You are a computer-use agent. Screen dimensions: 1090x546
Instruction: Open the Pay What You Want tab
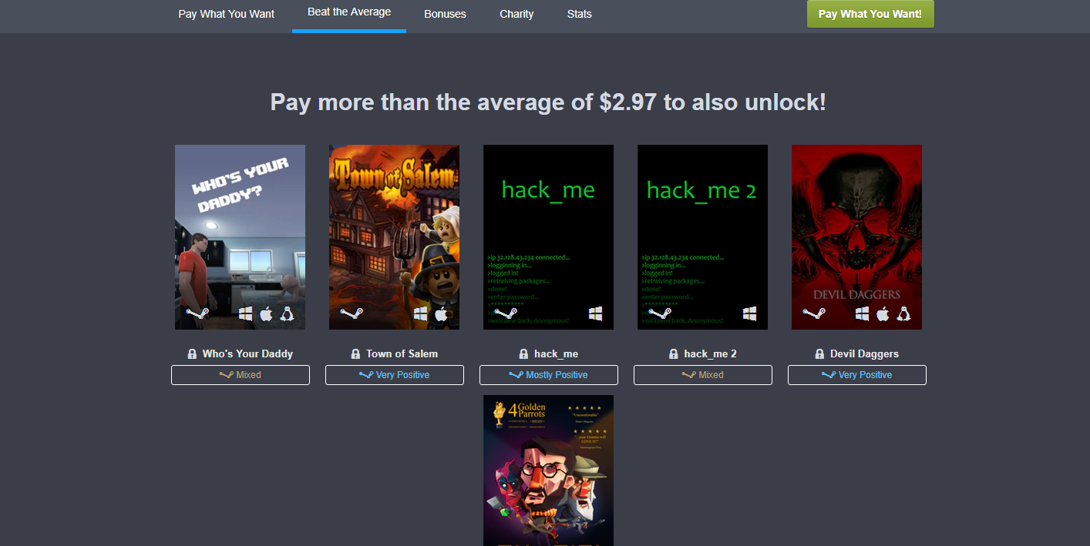pos(226,14)
